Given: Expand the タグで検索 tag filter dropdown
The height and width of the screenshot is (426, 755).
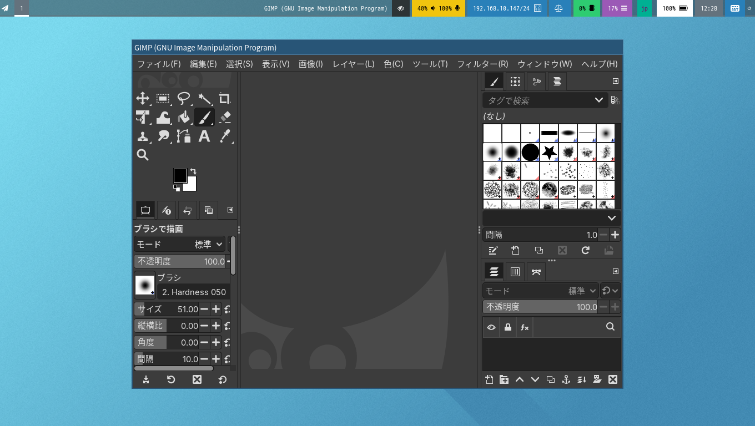Looking at the screenshot, I should 598,100.
